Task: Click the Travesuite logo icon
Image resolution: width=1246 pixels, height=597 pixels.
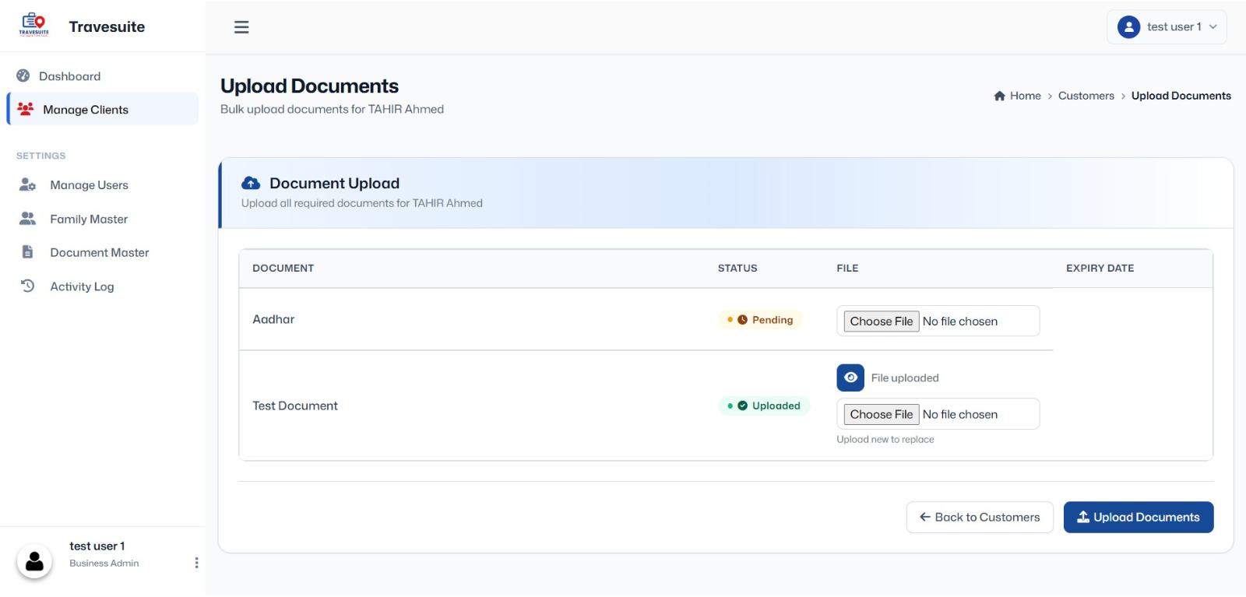Action: coord(33,24)
